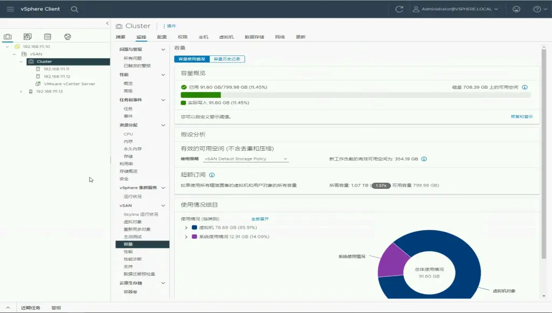
Task: Click the refresh icon in top bar
Action: coord(399,9)
